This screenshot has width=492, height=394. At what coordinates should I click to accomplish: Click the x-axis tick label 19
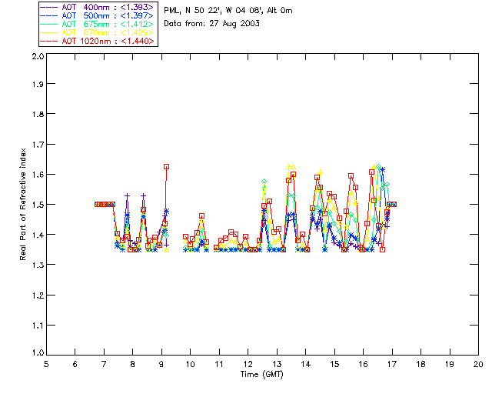[450, 364]
